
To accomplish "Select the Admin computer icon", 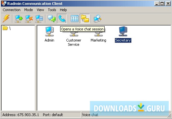I will point(49,31).
